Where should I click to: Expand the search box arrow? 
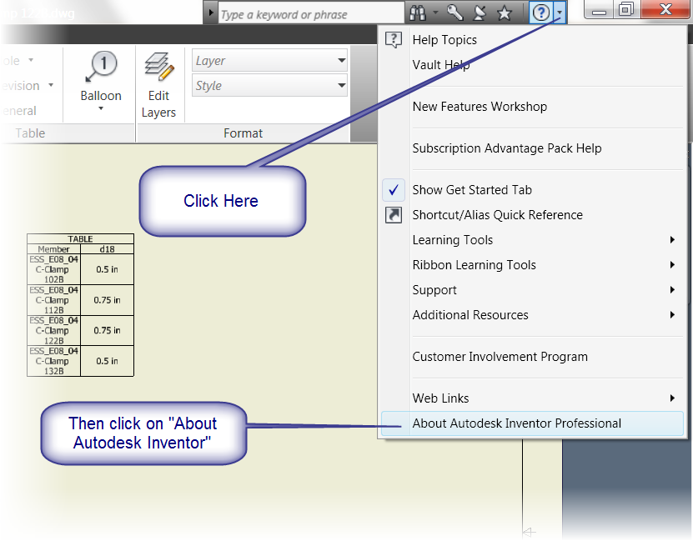click(211, 13)
